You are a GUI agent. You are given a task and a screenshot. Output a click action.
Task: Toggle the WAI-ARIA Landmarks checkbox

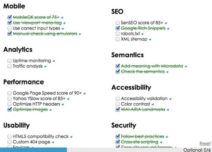118,110
